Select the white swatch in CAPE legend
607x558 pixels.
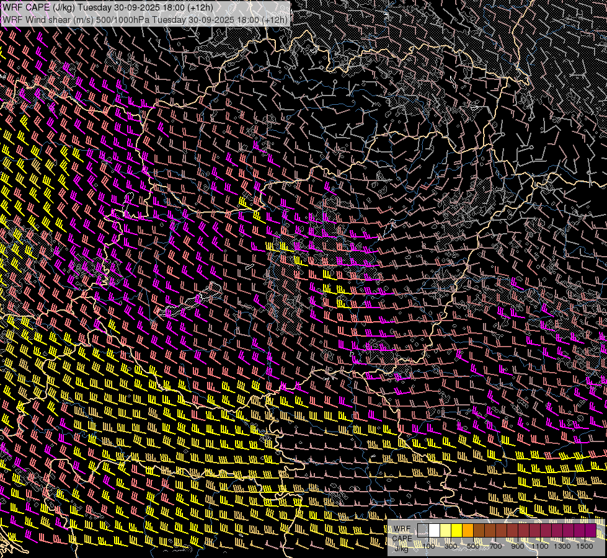pyautogui.click(x=434, y=530)
